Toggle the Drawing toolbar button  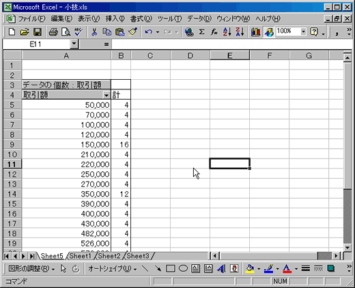coord(269,32)
